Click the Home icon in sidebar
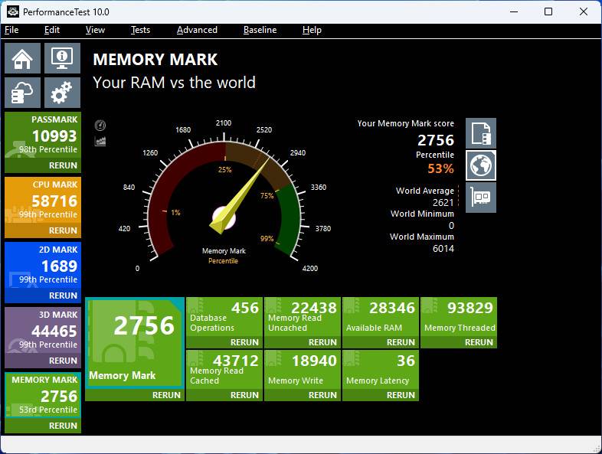The image size is (602, 454). point(23,58)
